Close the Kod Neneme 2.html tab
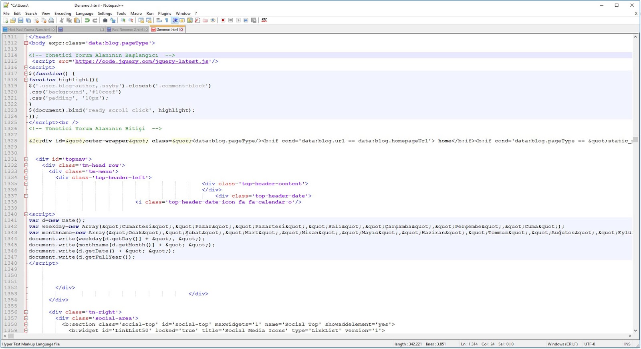Image resolution: width=641 pixels, height=349 pixels. 146,30
